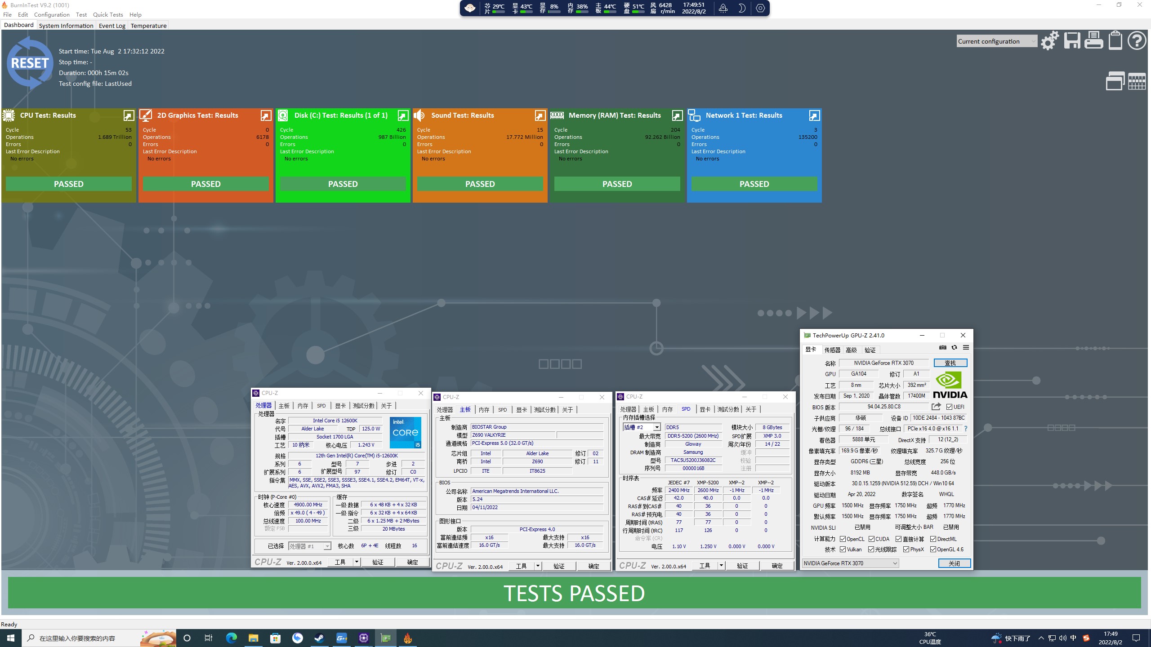Viewport: 1151px width, 647px height.
Task: Click the Windows Start button
Action: tap(11, 638)
